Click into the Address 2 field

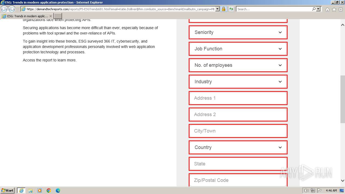point(238,115)
